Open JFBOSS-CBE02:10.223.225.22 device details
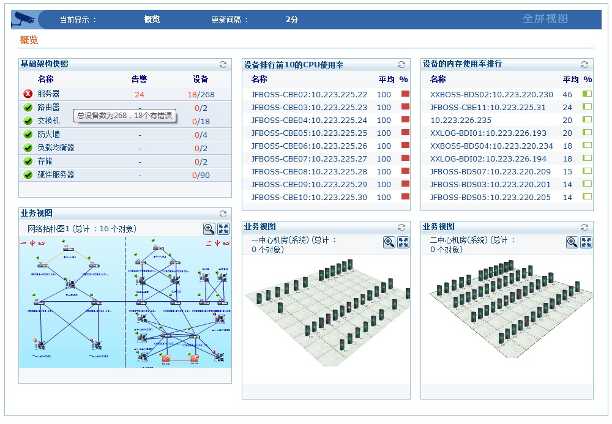612x424 pixels. click(x=309, y=95)
